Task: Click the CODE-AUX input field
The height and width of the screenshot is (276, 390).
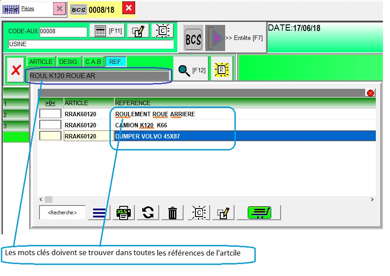Action: [x=63, y=32]
